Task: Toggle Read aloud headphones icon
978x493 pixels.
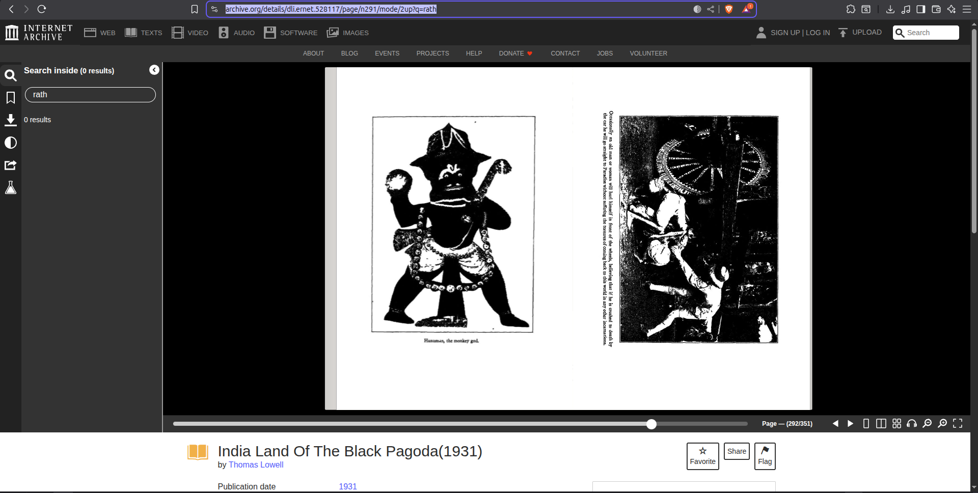Action: click(912, 424)
